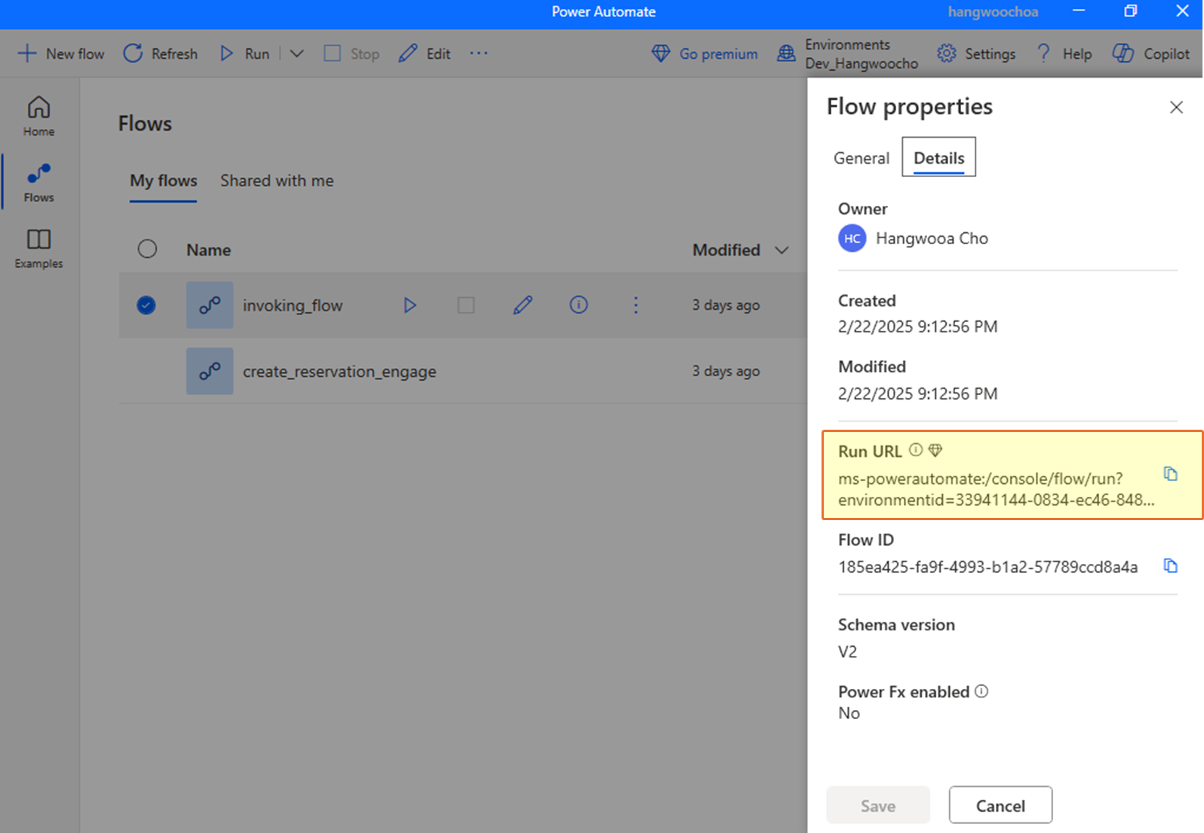The height and width of the screenshot is (833, 1204).
Task: Select the create_reservation_engage flow name
Action: (339, 372)
